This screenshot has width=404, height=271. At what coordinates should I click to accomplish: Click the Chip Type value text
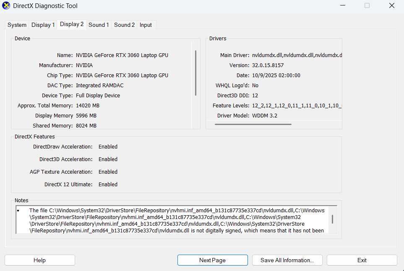(122, 75)
